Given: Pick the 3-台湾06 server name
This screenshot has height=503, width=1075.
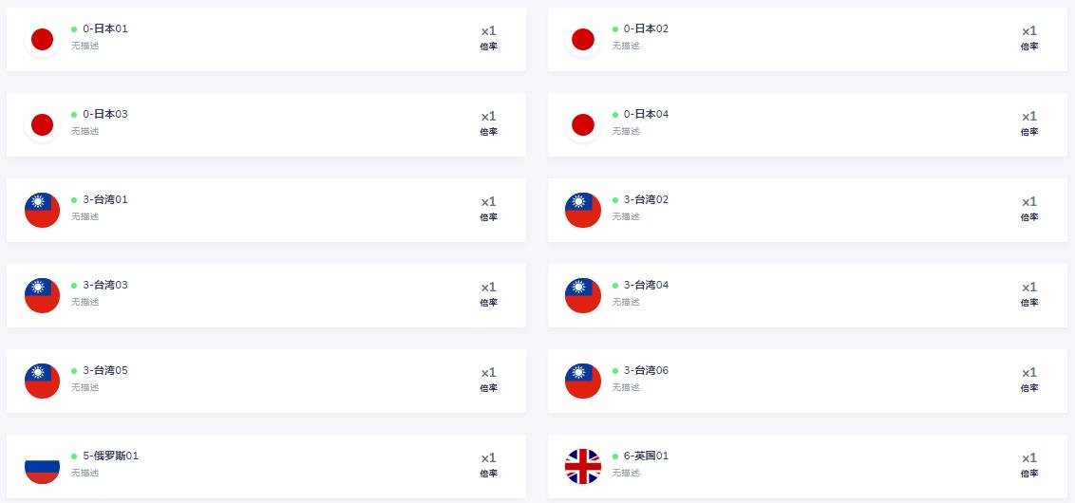Looking at the screenshot, I should pyautogui.click(x=646, y=371).
